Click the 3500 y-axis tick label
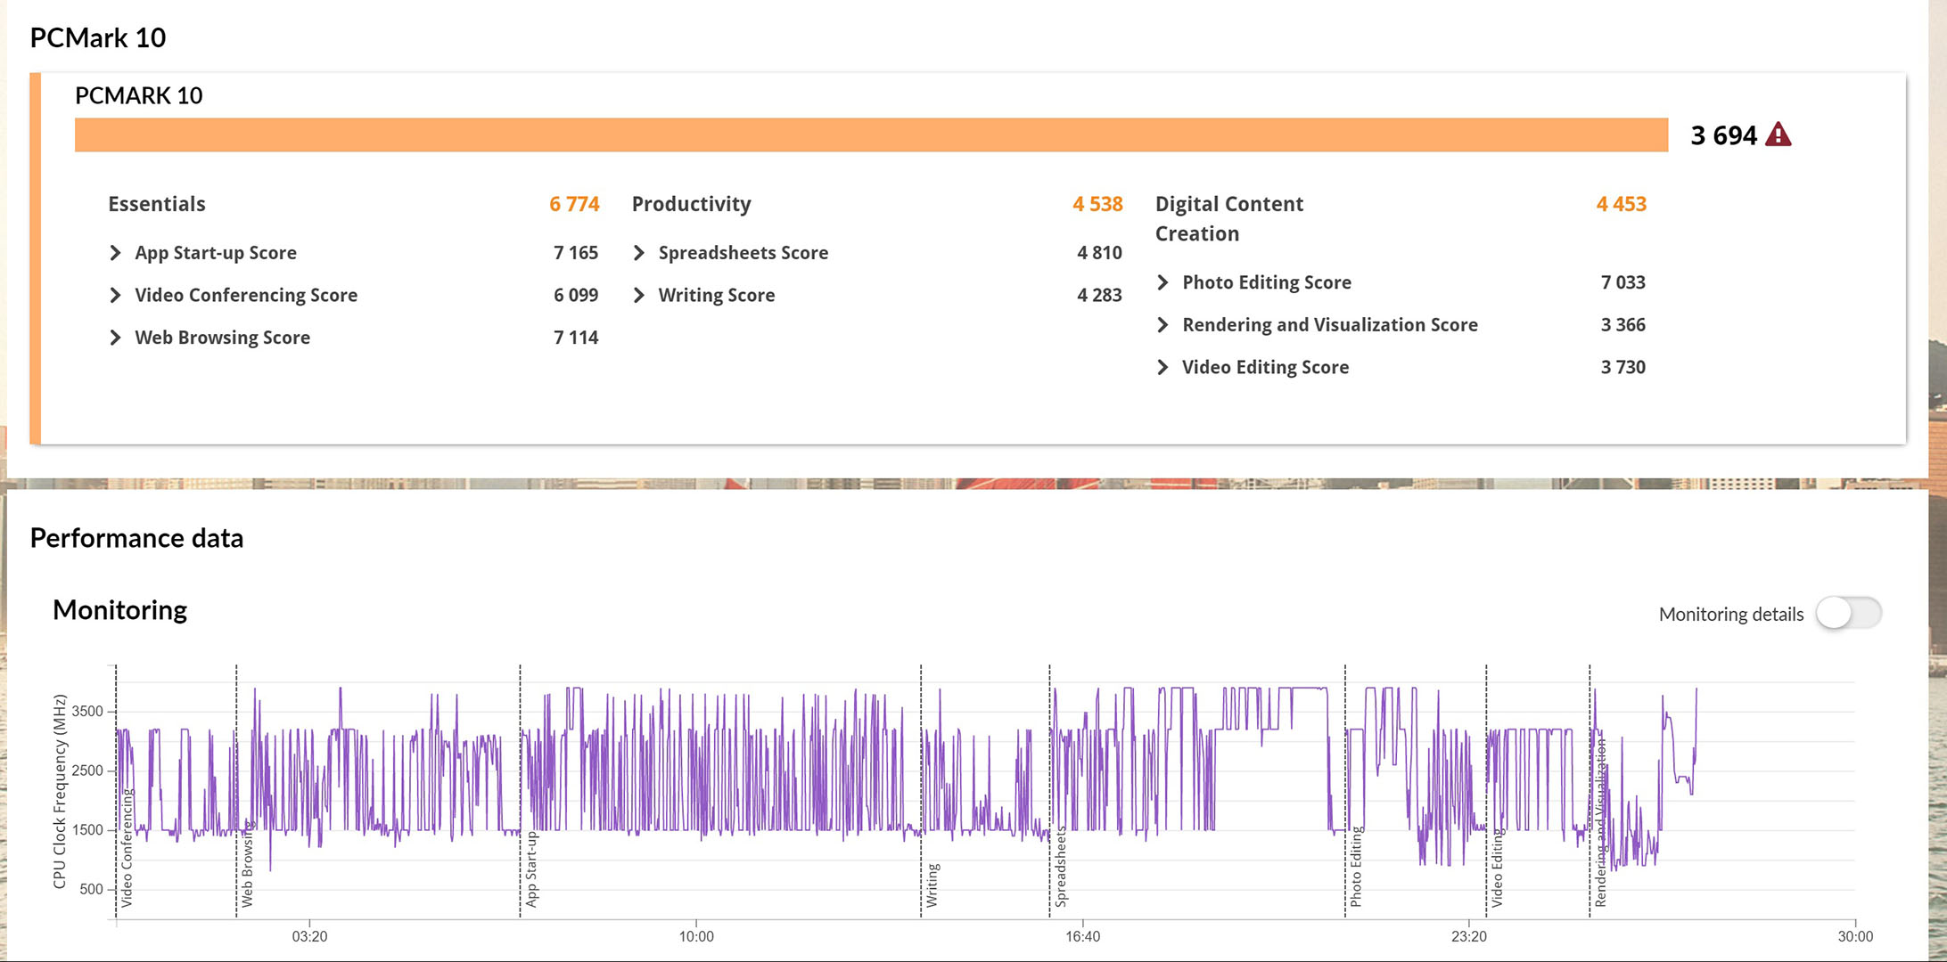 pos(87,711)
